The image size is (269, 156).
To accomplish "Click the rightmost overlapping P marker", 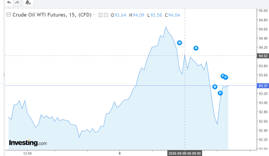I will 226,77.
